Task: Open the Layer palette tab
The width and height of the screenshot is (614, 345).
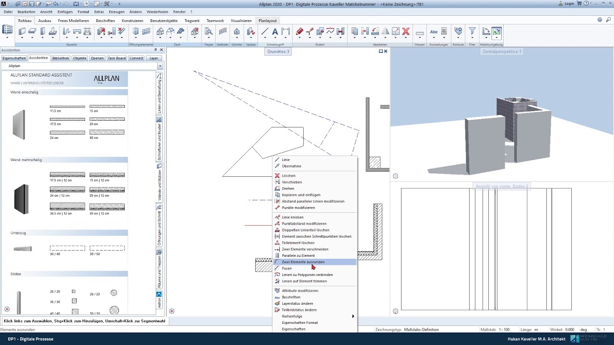Action: [x=153, y=58]
